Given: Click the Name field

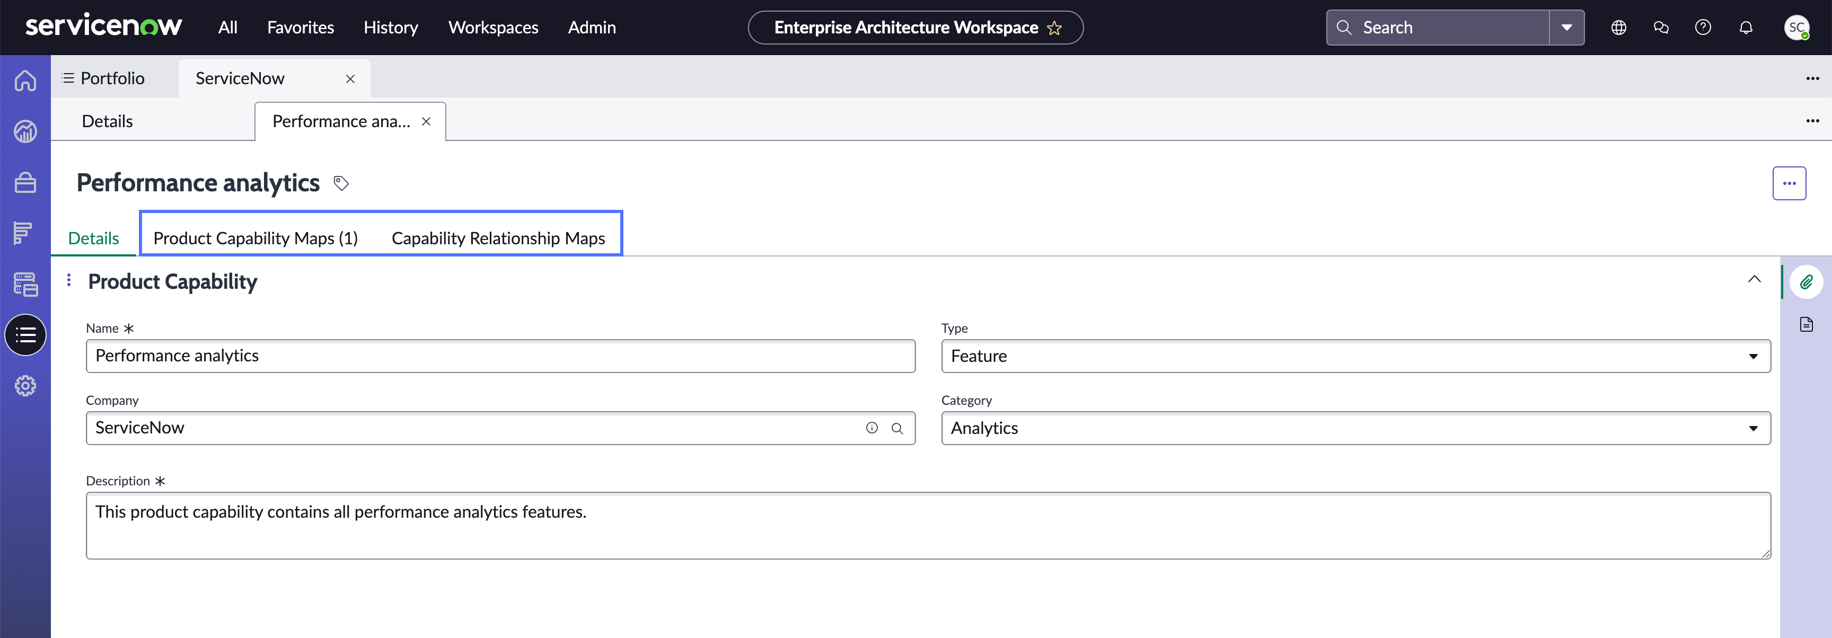Looking at the screenshot, I should (500, 356).
